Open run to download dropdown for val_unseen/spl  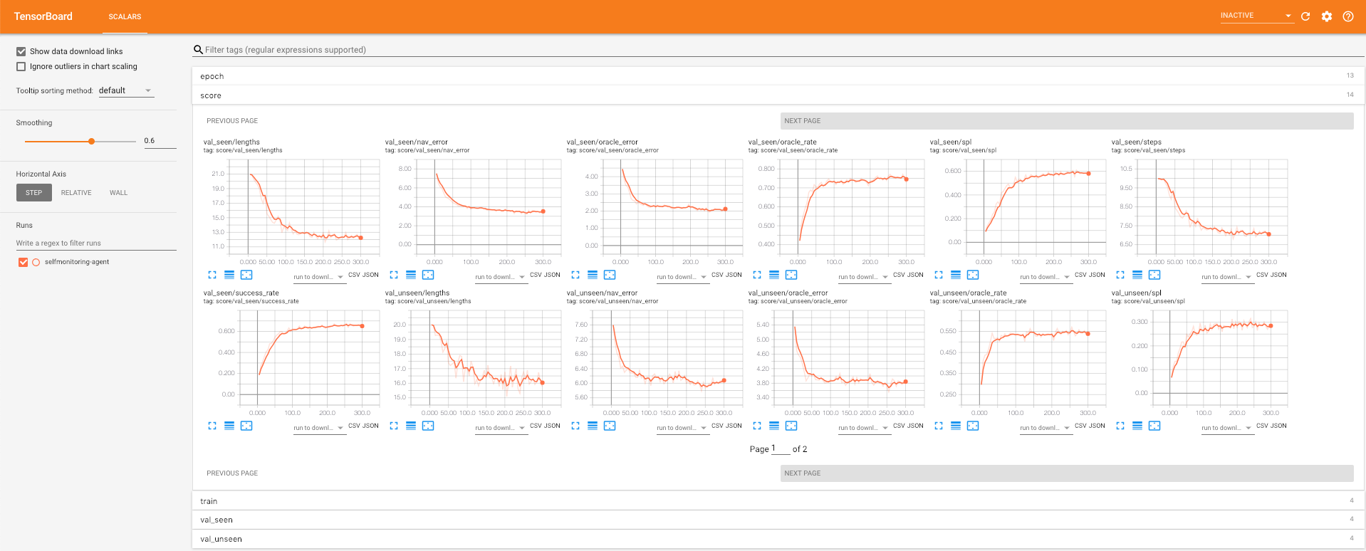click(x=1227, y=428)
